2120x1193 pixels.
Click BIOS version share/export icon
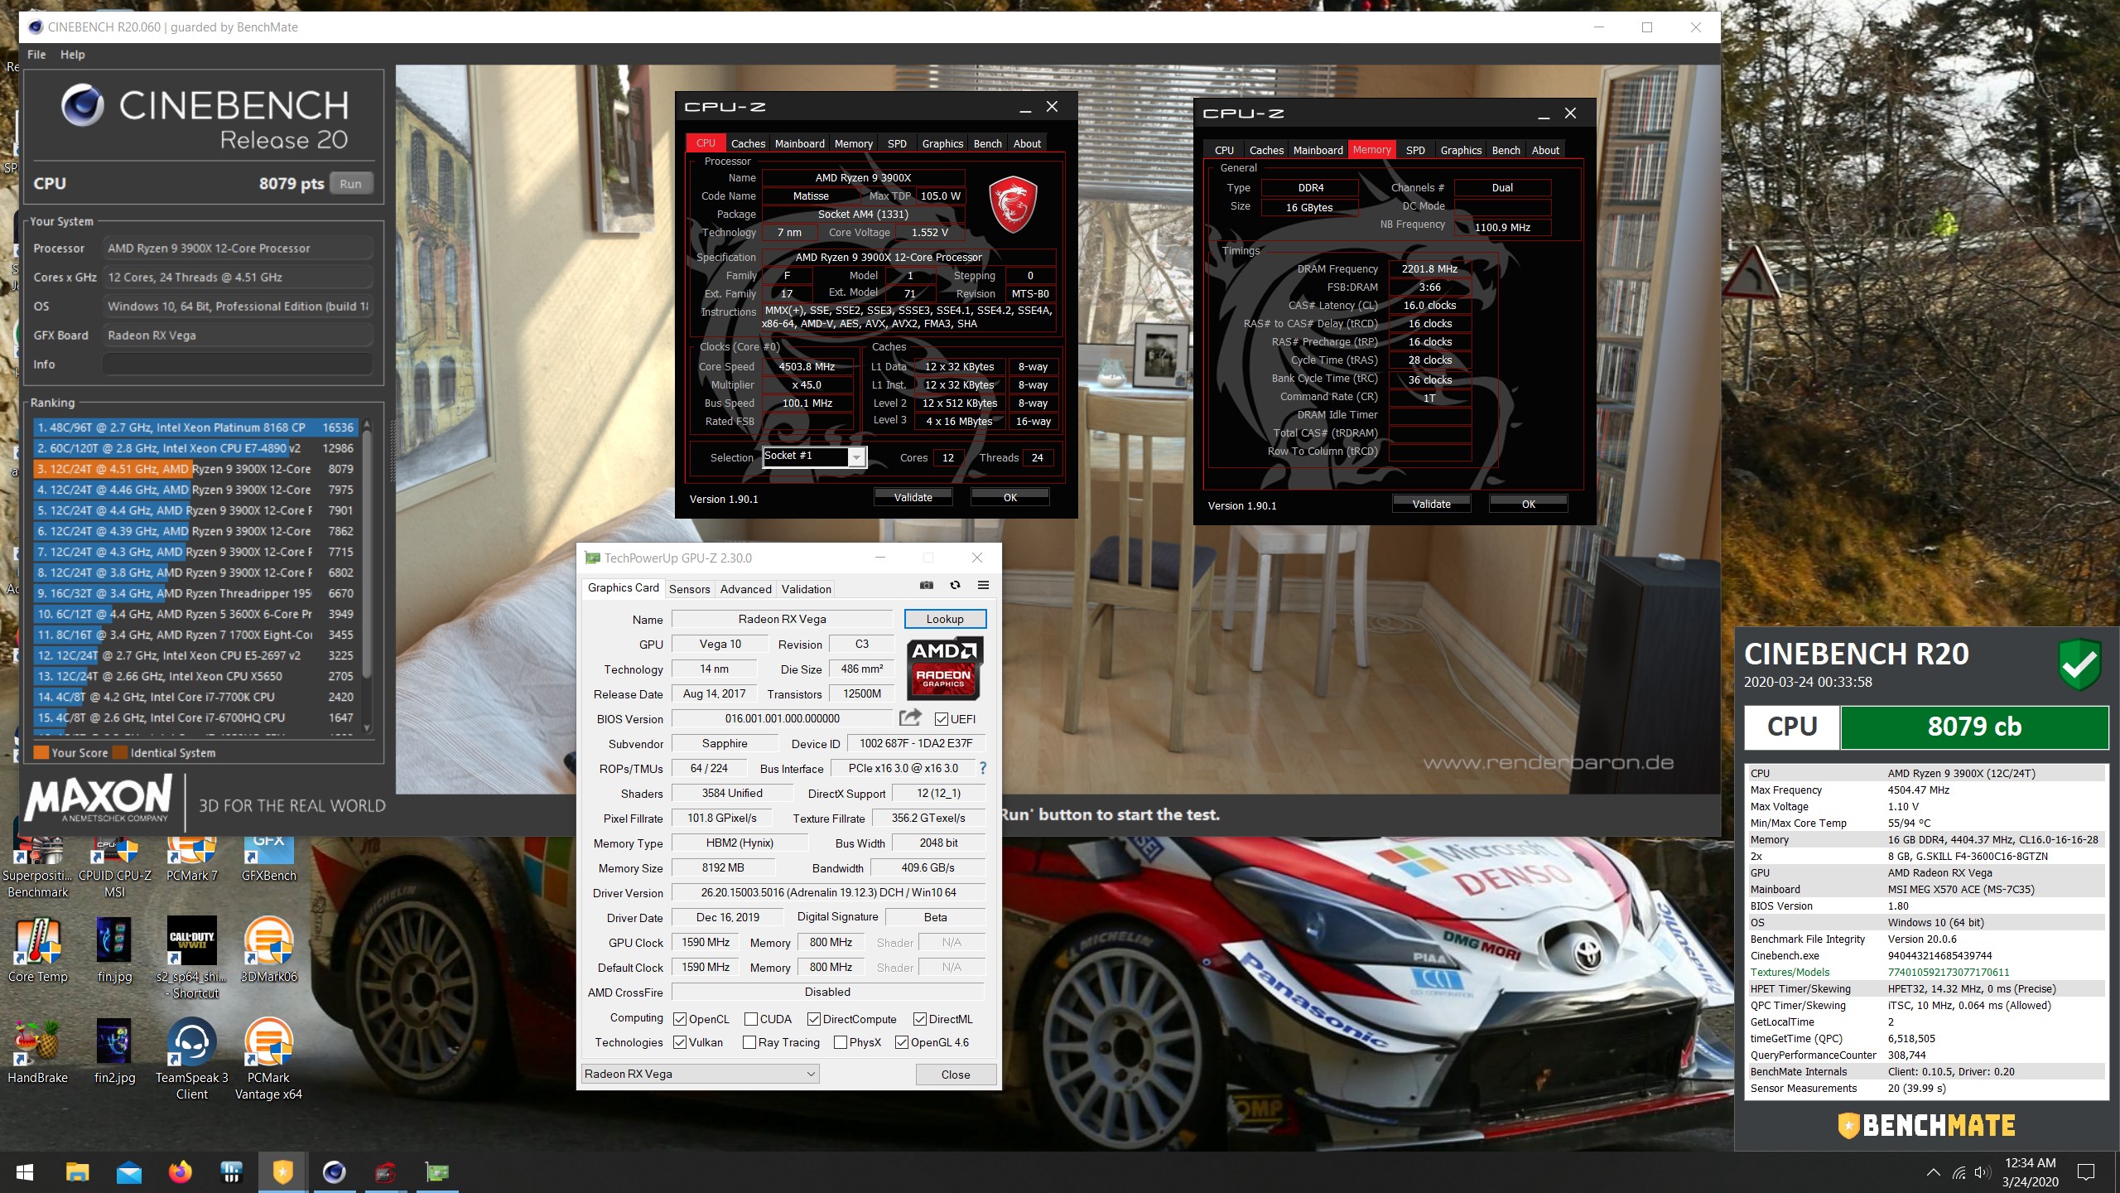click(910, 717)
